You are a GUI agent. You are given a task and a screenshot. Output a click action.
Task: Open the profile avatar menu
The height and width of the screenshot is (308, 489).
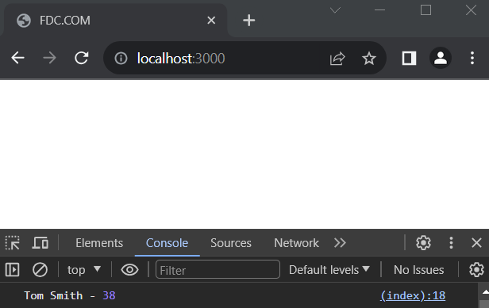tap(441, 58)
